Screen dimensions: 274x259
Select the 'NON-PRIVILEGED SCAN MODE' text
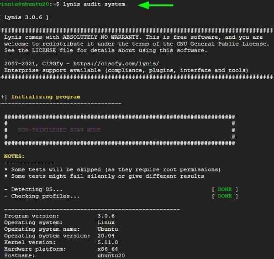(59, 129)
